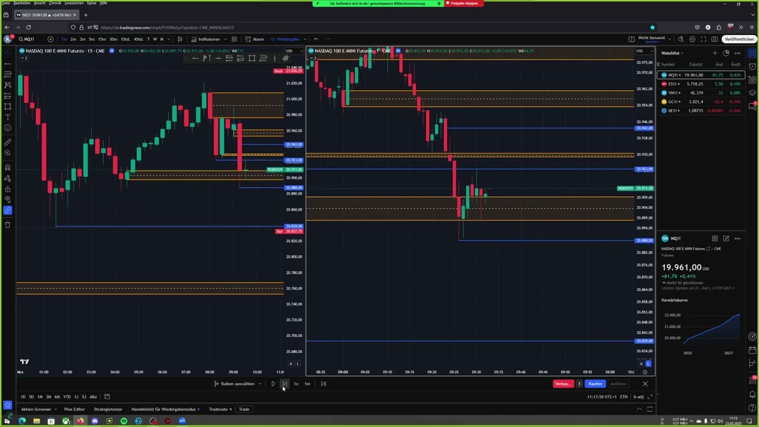The image size is (759, 427).
Task: Enter fullscreen mode
Action: coord(703,39)
